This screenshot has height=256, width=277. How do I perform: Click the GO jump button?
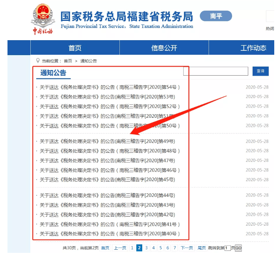pos(238,248)
